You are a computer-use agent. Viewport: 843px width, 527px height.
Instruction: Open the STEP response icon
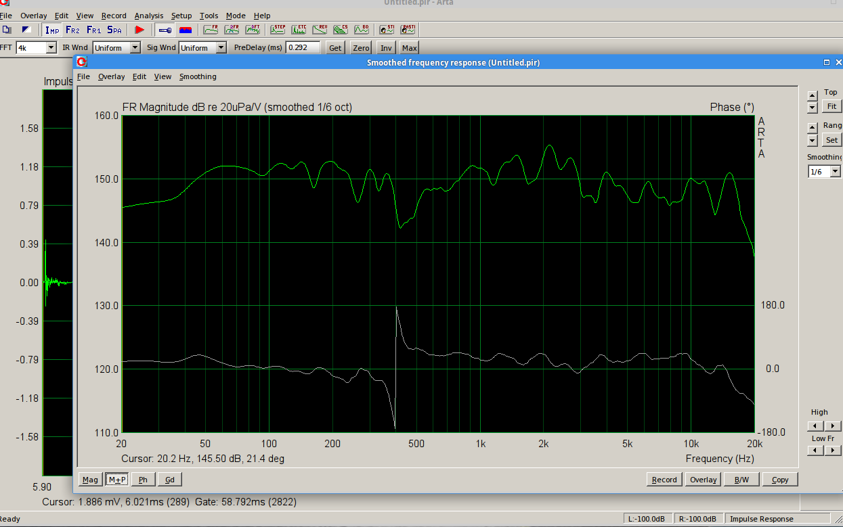click(x=278, y=30)
